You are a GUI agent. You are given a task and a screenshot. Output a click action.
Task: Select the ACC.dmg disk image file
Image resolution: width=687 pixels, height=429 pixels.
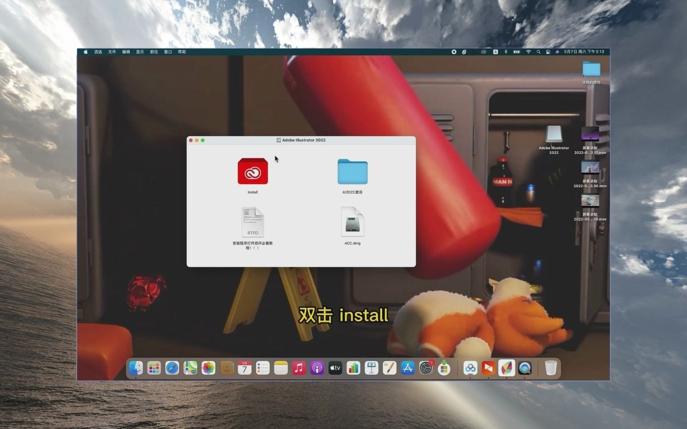point(352,222)
